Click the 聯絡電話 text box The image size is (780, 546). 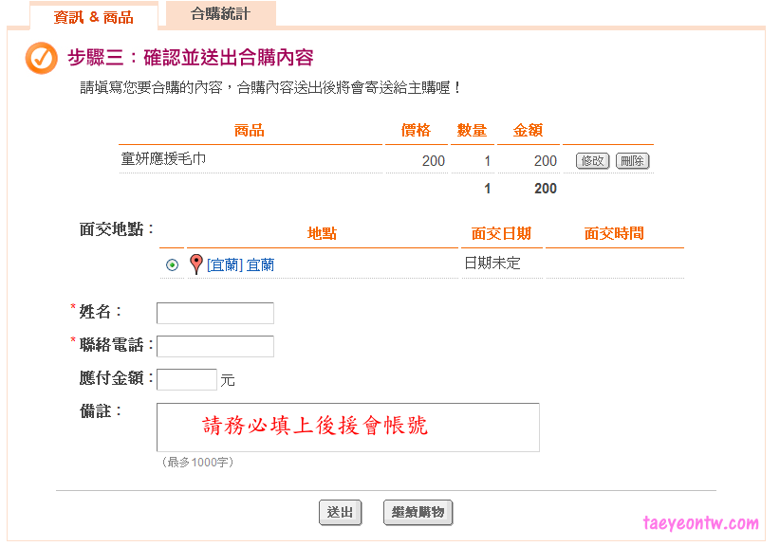click(214, 346)
